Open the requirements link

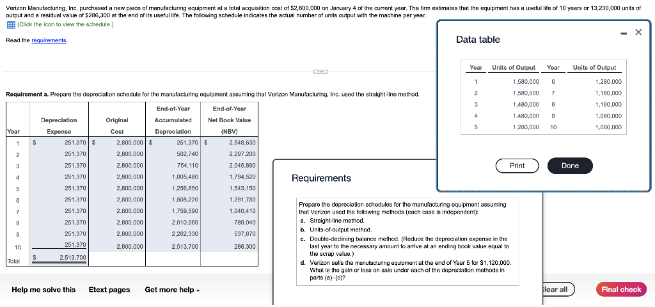[49, 40]
